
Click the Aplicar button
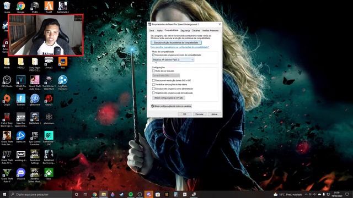(x=215, y=114)
